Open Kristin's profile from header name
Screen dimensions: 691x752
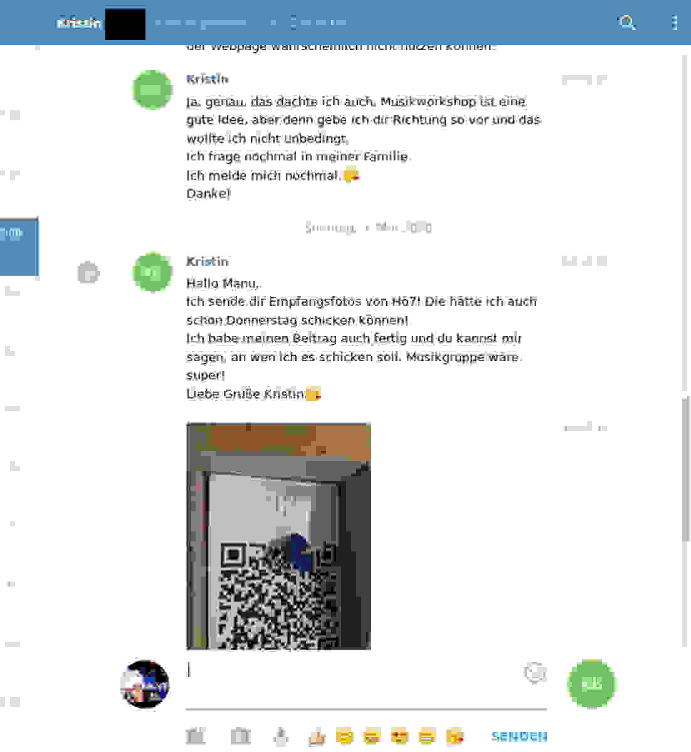coord(79,23)
